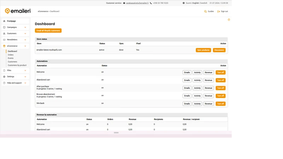283x159 pixels.
Task: Select Dashboard under eCommerce
Action: click(12, 51)
